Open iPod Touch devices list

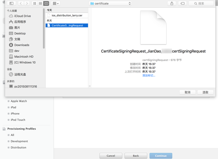pos(18,120)
